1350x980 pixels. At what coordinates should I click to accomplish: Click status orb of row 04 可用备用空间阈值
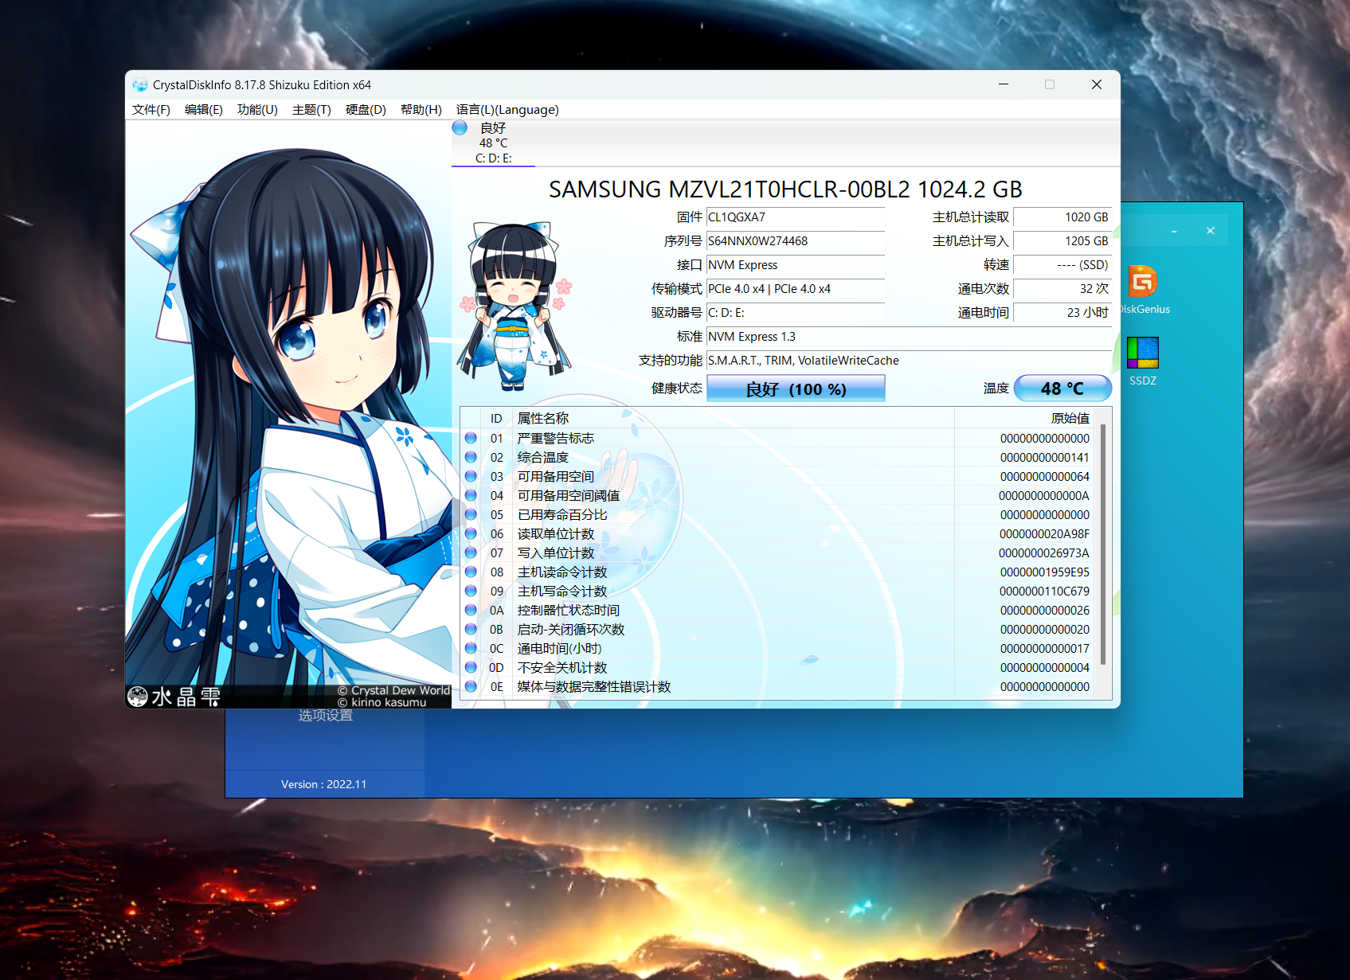click(x=471, y=495)
